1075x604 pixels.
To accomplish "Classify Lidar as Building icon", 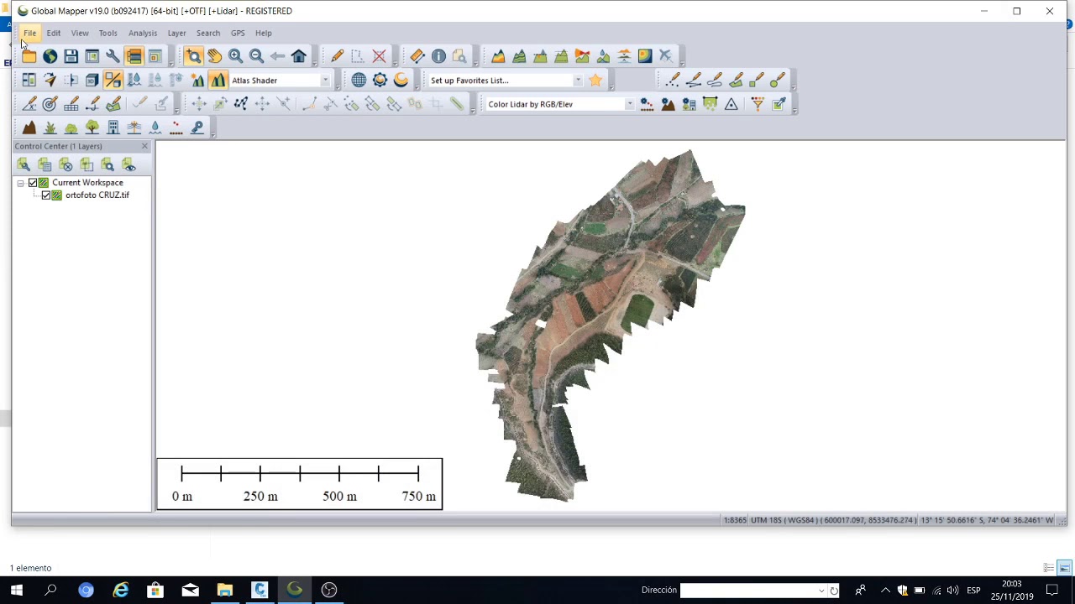I will click(113, 128).
